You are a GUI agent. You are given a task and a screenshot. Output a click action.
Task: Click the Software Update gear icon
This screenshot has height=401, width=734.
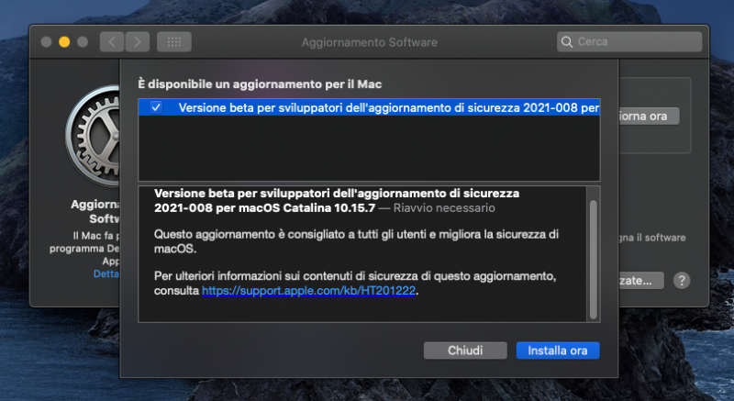click(93, 136)
